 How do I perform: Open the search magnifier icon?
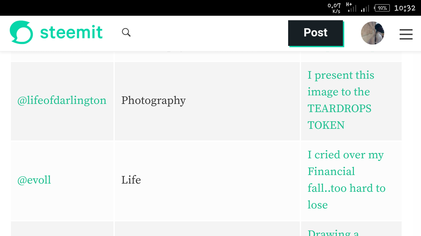(126, 32)
